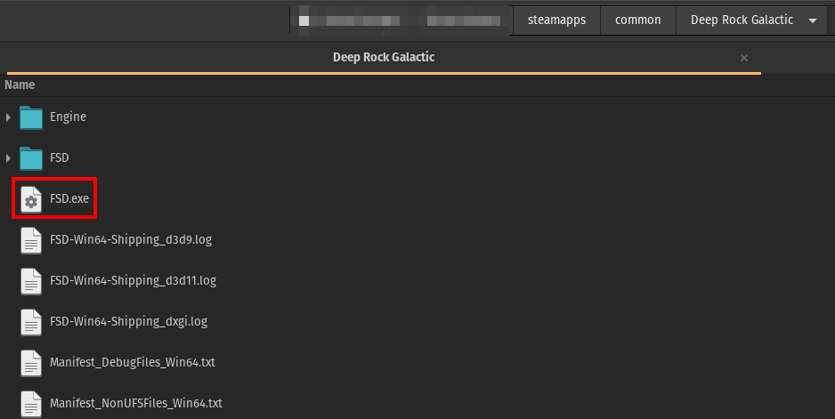This screenshot has width=835, height=419.
Task: Navigate to the common breadcrumb
Action: 637,20
